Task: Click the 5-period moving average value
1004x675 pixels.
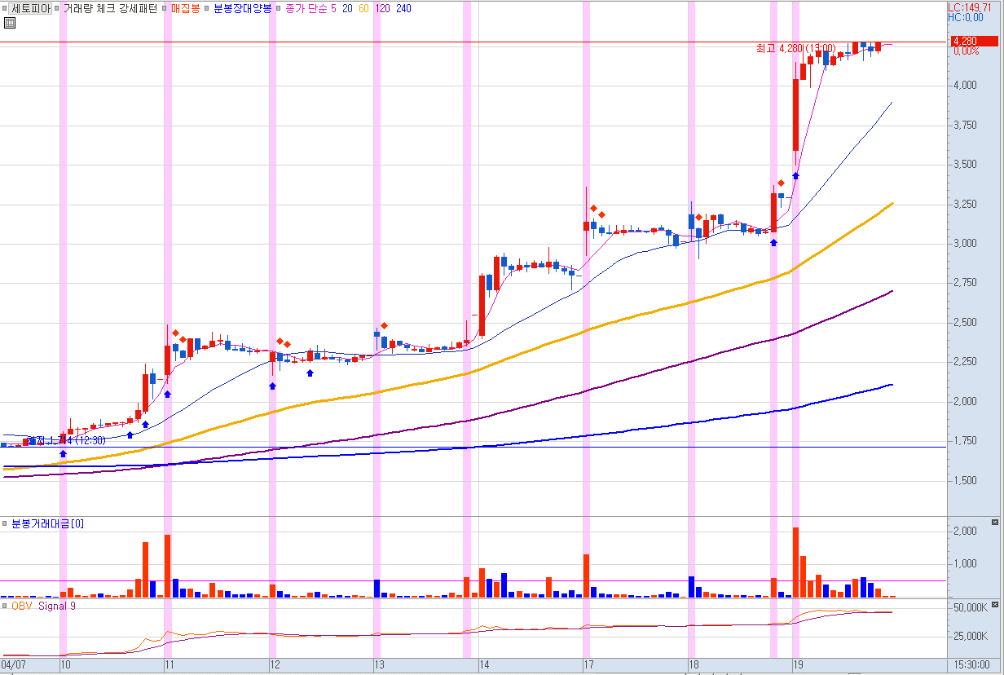Action: (x=333, y=9)
